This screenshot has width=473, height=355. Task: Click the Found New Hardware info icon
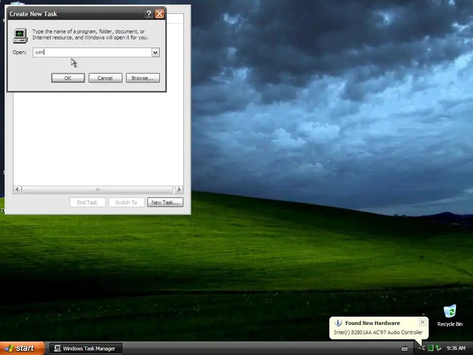[338, 323]
